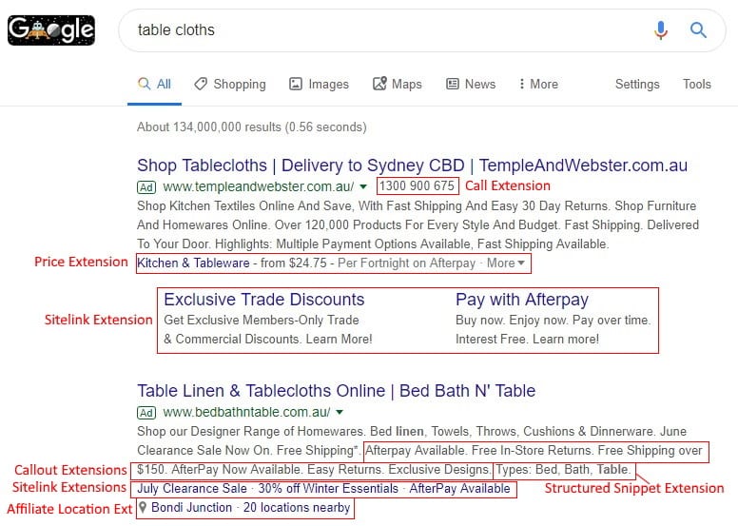738x526 pixels.
Task: Switch to the Shopping tab
Action: [x=230, y=85]
